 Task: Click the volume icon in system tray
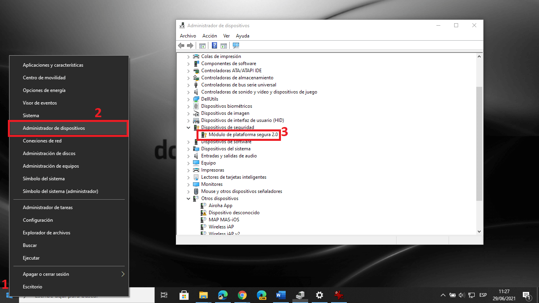462,295
